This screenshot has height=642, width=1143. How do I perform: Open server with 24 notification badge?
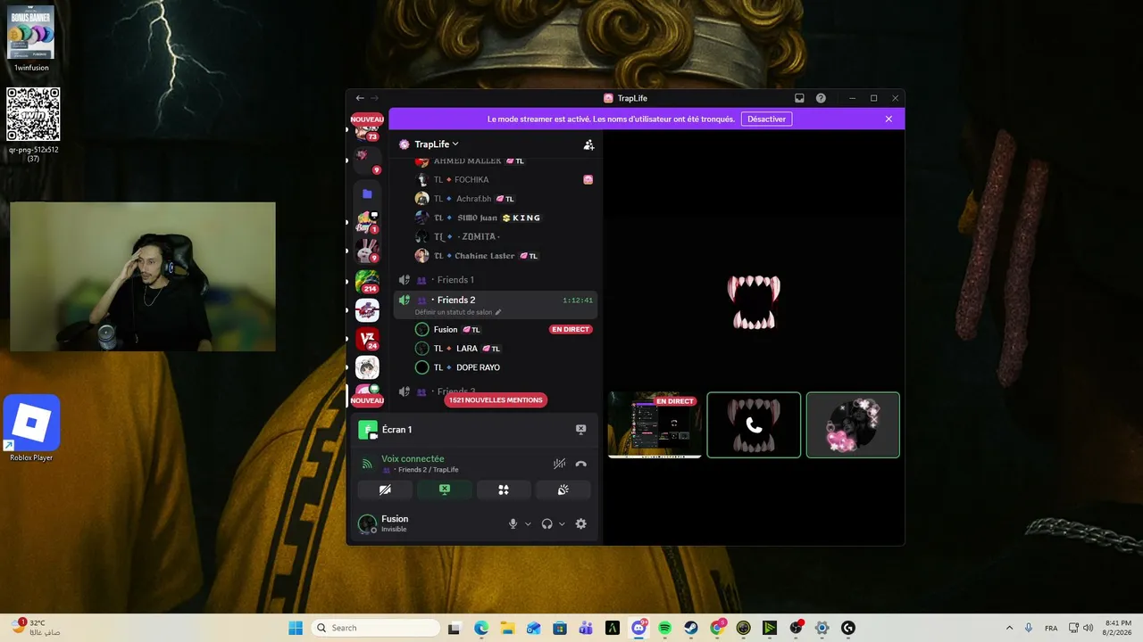pos(367,339)
